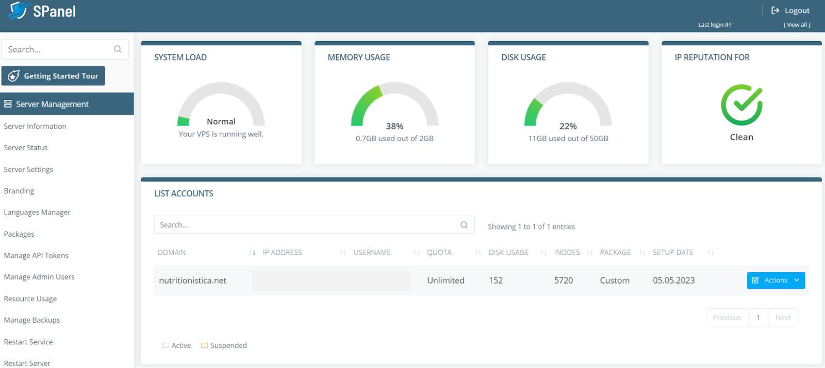
Task: Sort by Disk Usage column arrows
Action: point(543,253)
